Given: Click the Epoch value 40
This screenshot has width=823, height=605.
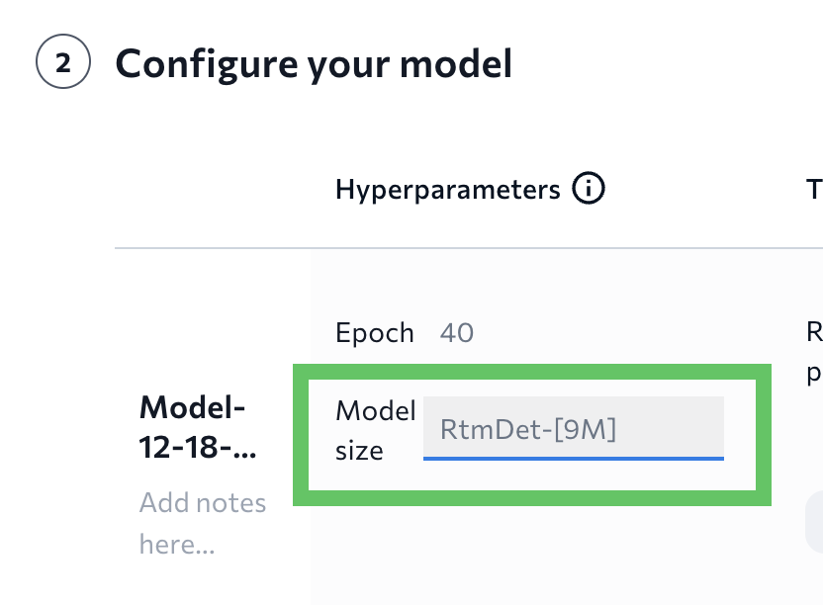Looking at the screenshot, I should pos(456,332).
